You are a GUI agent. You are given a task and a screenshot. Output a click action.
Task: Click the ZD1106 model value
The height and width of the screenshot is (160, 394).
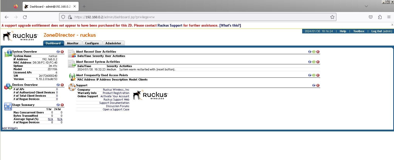(x=53, y=69)
